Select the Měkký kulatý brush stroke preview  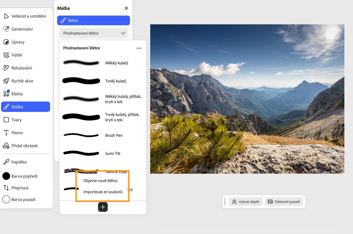coord(81,63)
